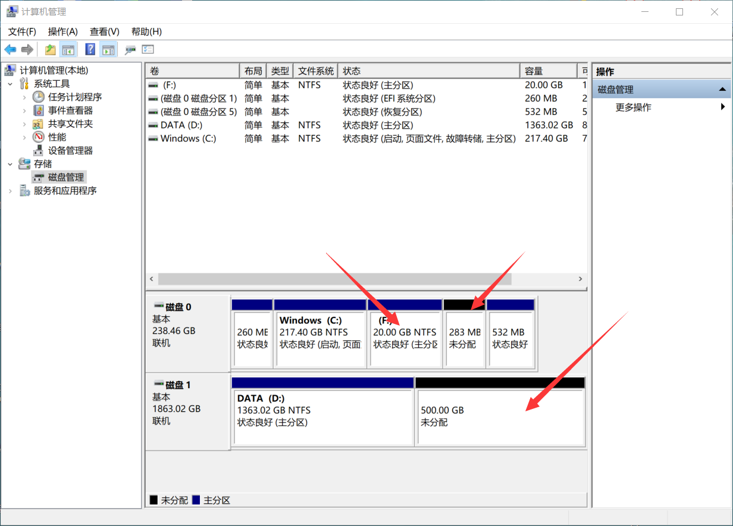This screenshot has height=526, width=733.
Task: Select the (F:) volume row
Action: pyautogui.click(x=366, y=85)
